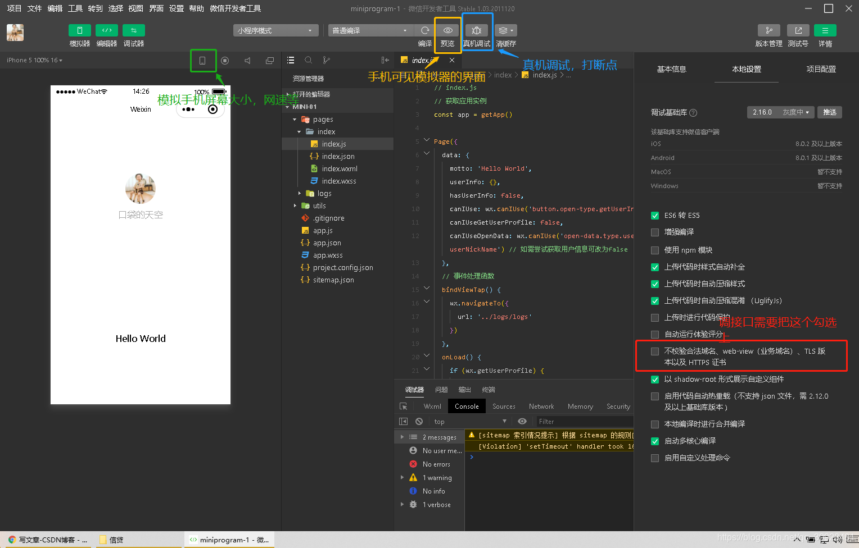Toggle 启动多核心编译 checkbox
The image size is (859, 548).
click(655, 441)
